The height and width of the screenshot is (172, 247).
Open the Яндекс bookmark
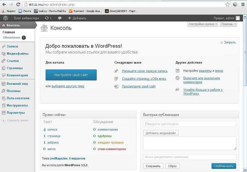pyautogui.click(x=9, y=11)
